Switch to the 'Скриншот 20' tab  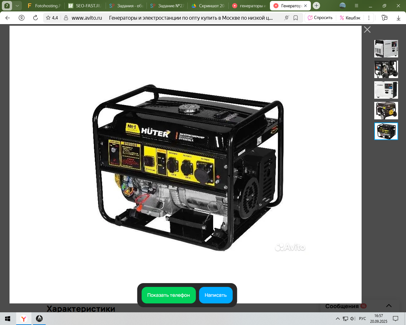208,6
